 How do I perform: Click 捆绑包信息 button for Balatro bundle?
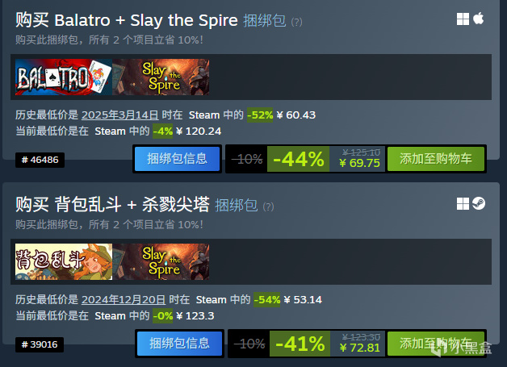click(x=177, y=159)
